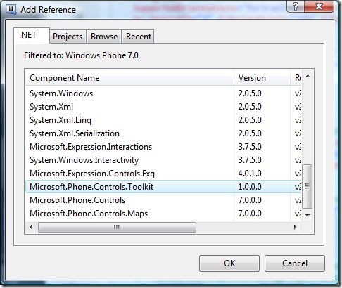This screenshot has height=288, width=342.
Task: Click the Cancel button
Action: tap(295, 263)
